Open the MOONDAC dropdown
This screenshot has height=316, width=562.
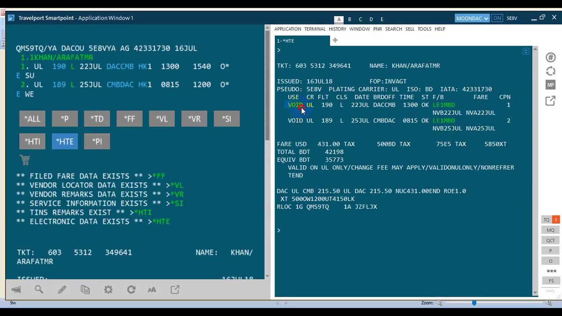click(472, 18)
